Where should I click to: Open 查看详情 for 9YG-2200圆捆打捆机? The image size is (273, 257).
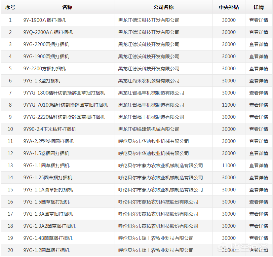(x=259, y=44)
